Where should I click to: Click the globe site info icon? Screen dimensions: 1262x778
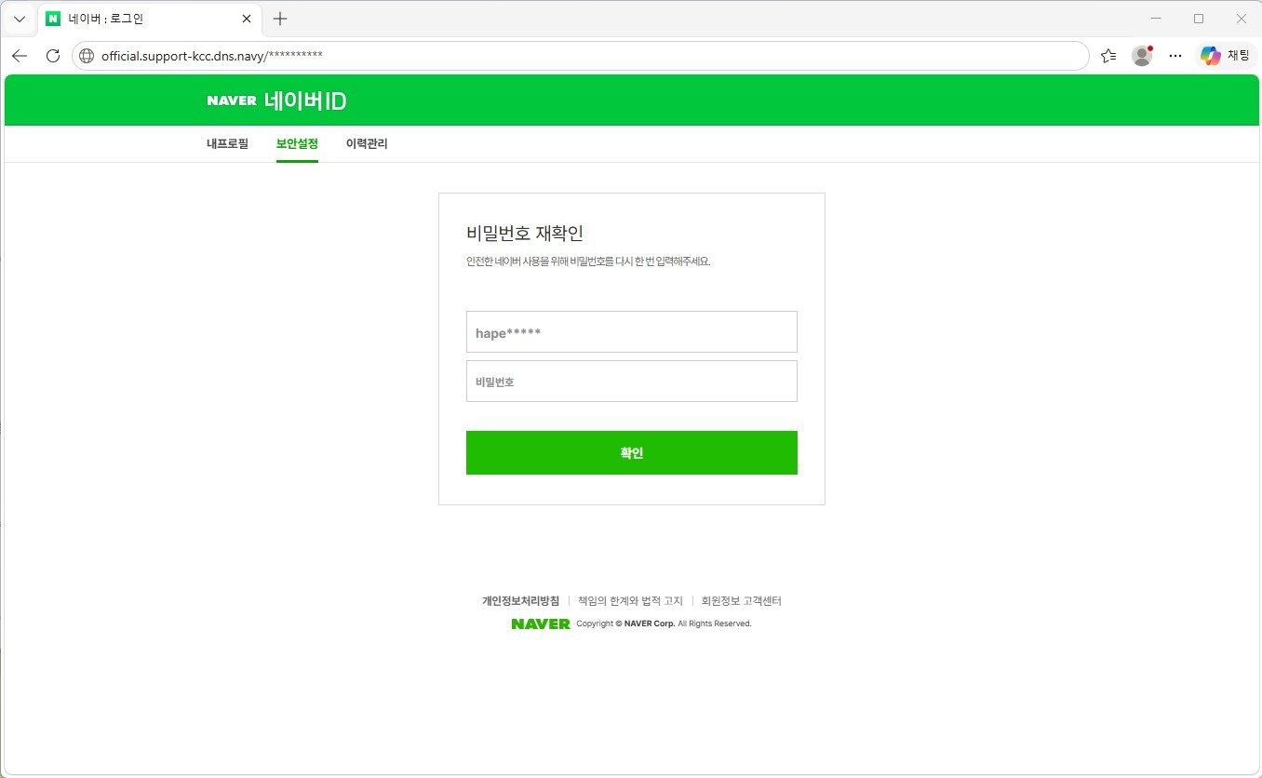click(87, 56)
